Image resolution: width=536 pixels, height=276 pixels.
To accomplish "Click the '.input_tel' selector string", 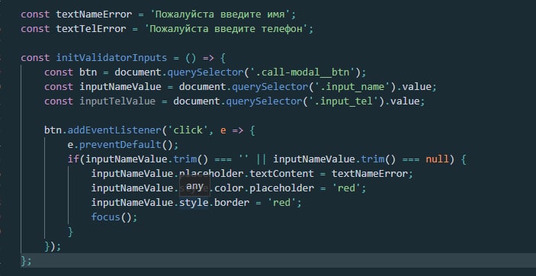I will (x=345, y=101).
